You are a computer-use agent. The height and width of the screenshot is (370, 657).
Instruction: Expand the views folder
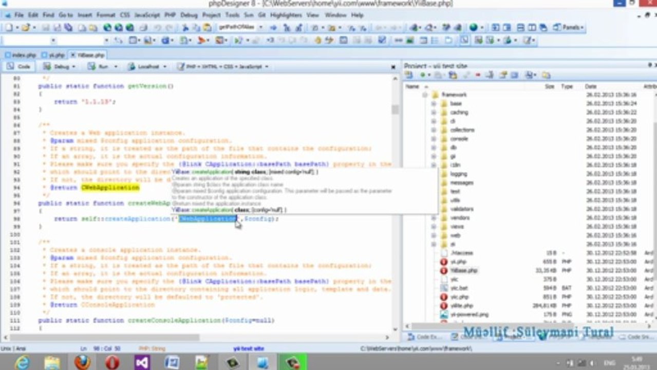coord(434,227)
